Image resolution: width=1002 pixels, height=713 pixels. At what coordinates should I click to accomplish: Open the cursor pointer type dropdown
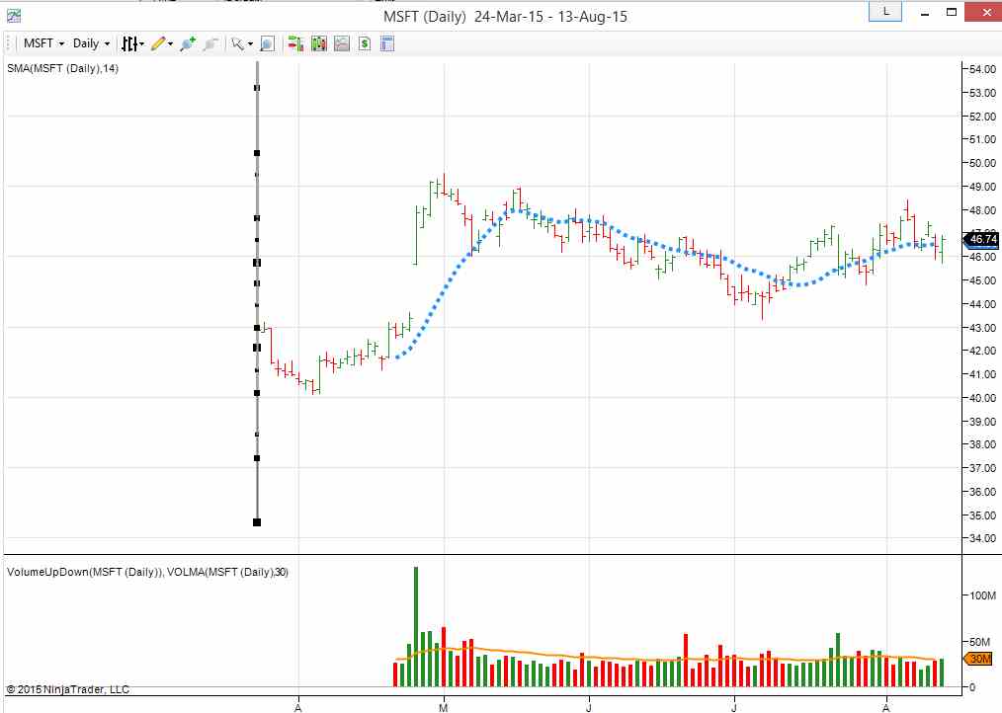pyautogui.click(x=241, y=43)
